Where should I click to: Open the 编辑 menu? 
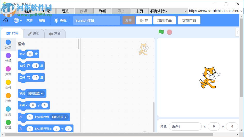[42, 20]
